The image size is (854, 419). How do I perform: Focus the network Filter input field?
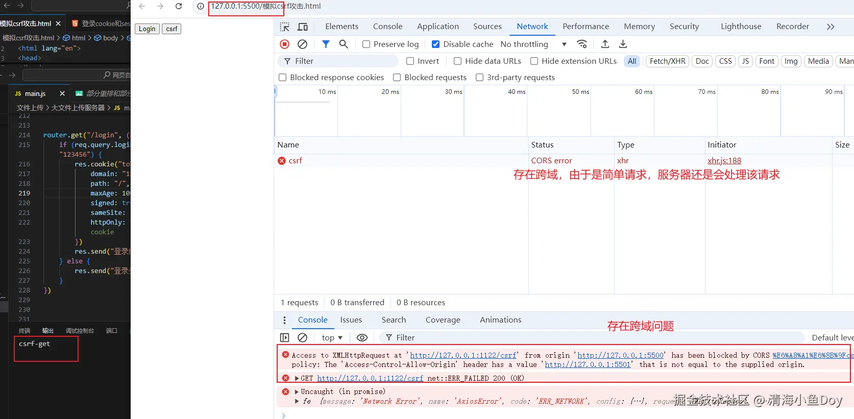point(338,61)
